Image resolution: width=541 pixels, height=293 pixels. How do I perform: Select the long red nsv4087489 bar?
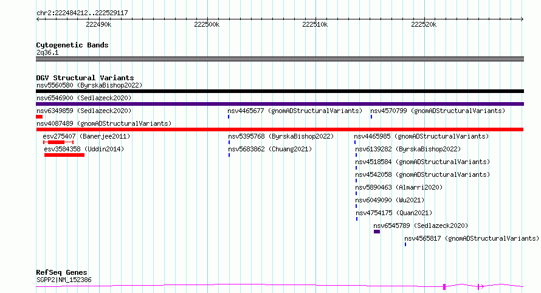pyautogui.click(x=280, y=129)
